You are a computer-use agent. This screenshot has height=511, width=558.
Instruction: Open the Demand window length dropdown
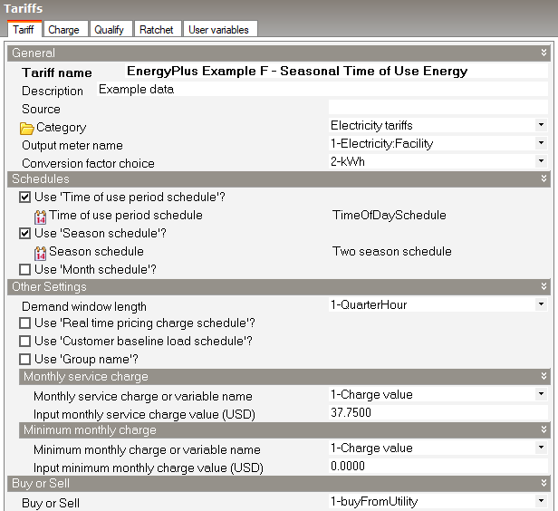541,305
